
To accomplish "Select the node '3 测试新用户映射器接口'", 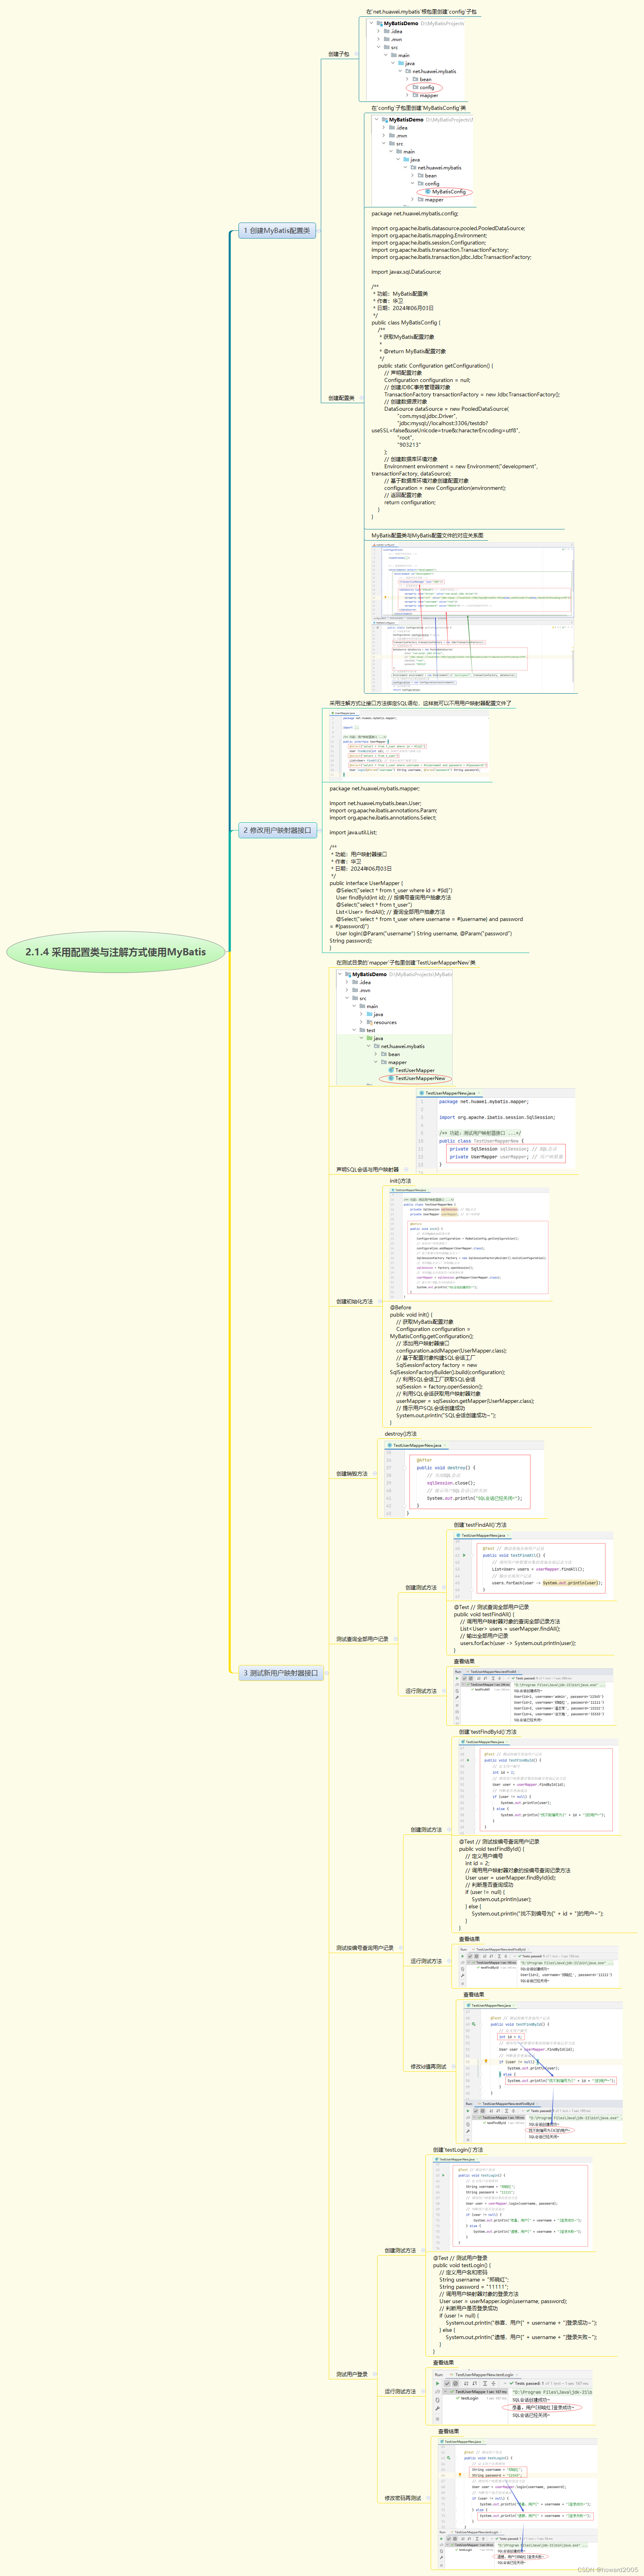I will pos(281,1673).
